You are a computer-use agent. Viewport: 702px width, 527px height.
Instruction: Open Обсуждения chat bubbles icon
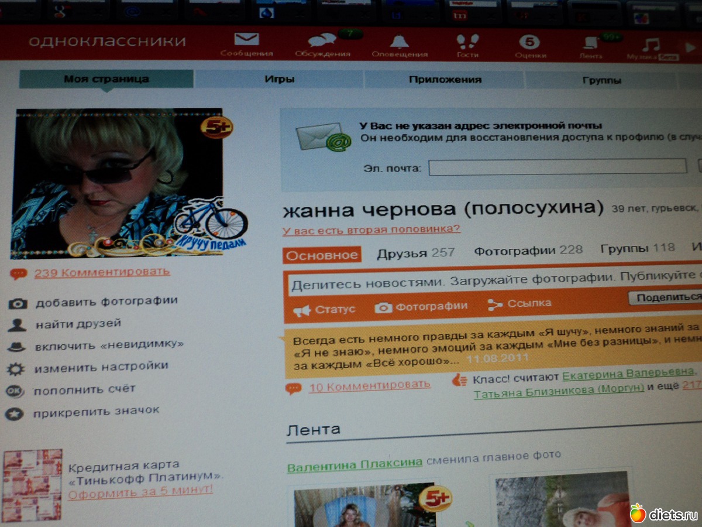(322, 42)
